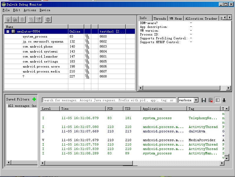
Task: Click the Cause GC trash icon
Action: pos(22,20)
